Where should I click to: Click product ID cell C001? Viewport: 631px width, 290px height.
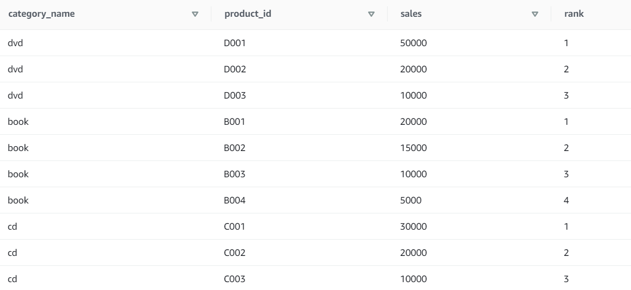click(234, 227)
